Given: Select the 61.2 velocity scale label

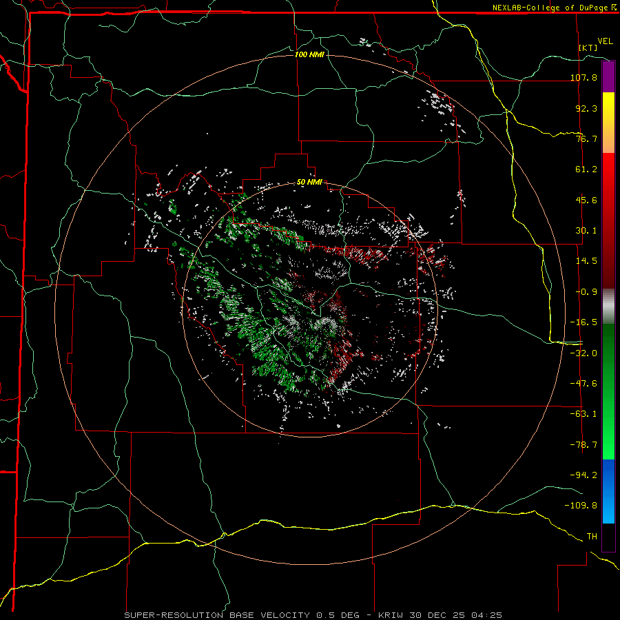Looking at the screenshot, I should [x=586, y=169].
